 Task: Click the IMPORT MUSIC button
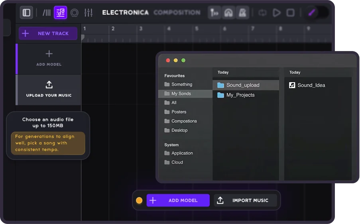[x=246, y=200]
